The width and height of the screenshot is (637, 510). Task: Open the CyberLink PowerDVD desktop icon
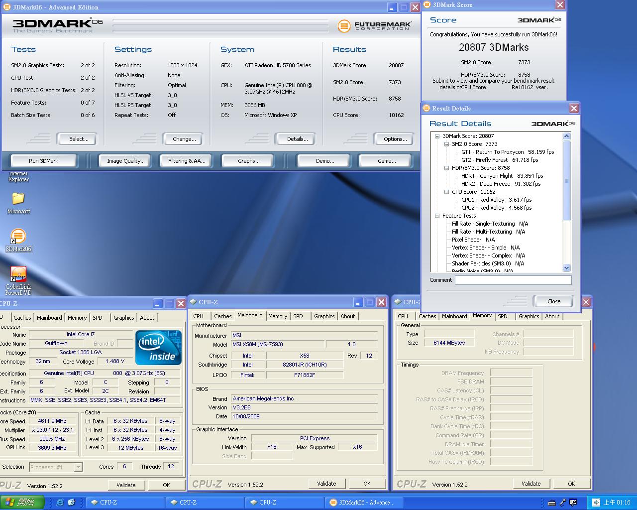click(18, 274)
